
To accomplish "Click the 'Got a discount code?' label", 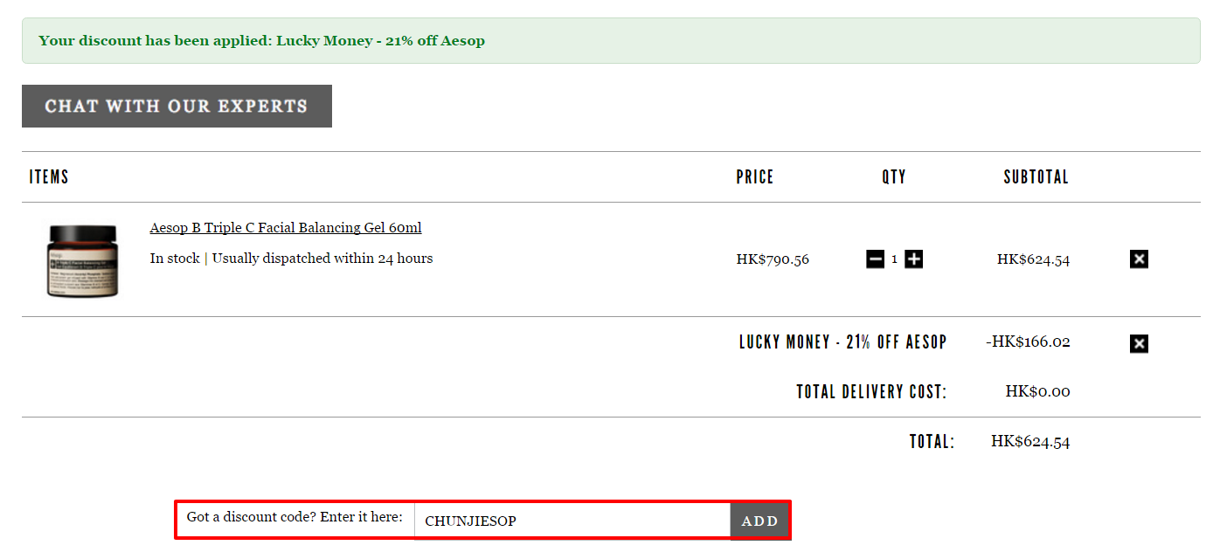I will coord(295,517).
